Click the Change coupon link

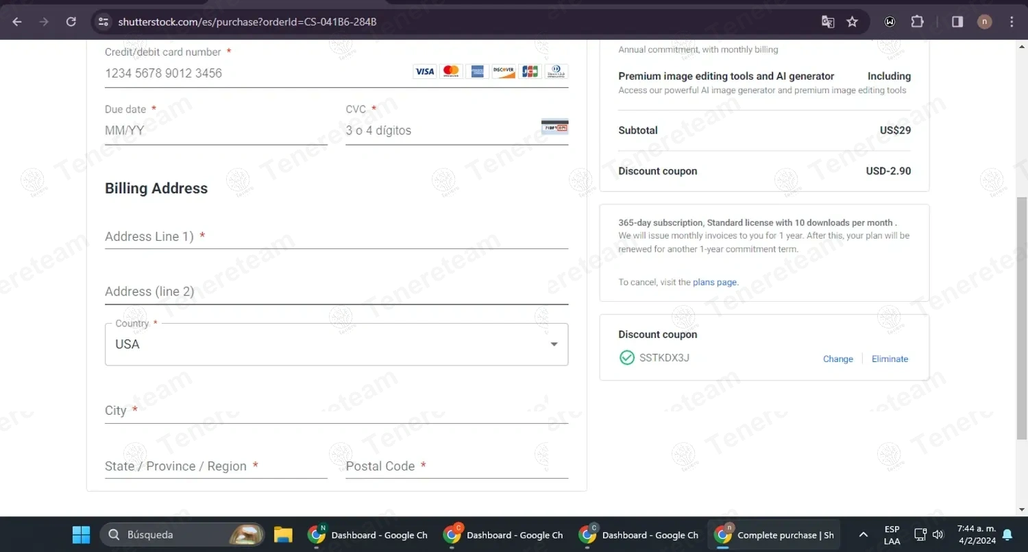pos(837,359)
